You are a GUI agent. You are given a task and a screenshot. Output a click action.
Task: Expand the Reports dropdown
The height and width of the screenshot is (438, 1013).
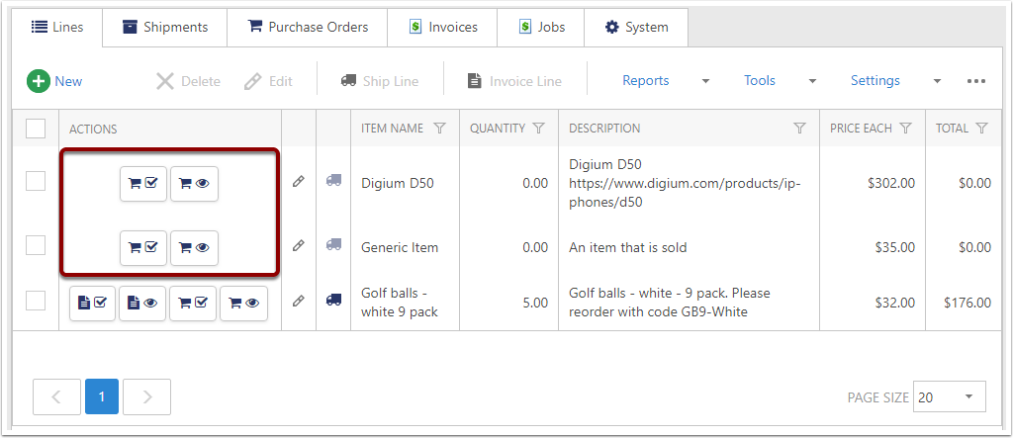click(705, 81)
